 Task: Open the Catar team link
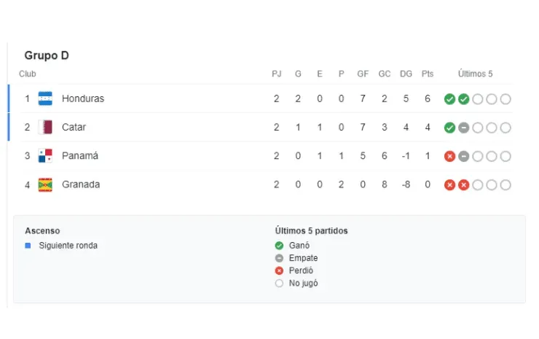click(74, 127)
